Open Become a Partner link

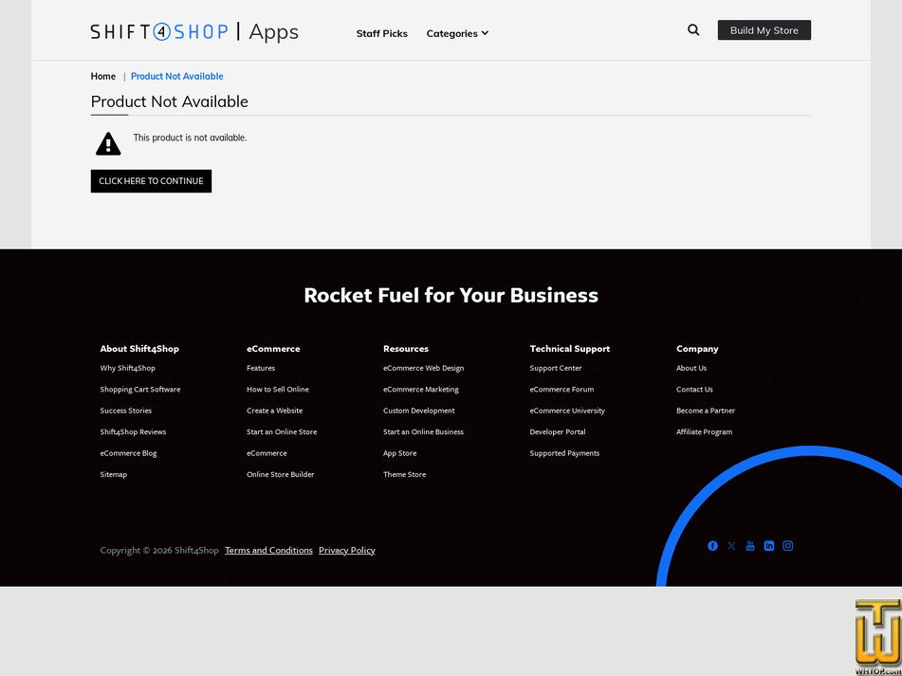706,411
